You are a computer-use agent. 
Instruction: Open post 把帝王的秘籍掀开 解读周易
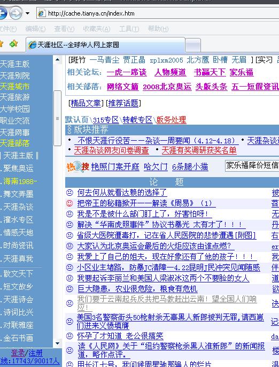point(146,203)
